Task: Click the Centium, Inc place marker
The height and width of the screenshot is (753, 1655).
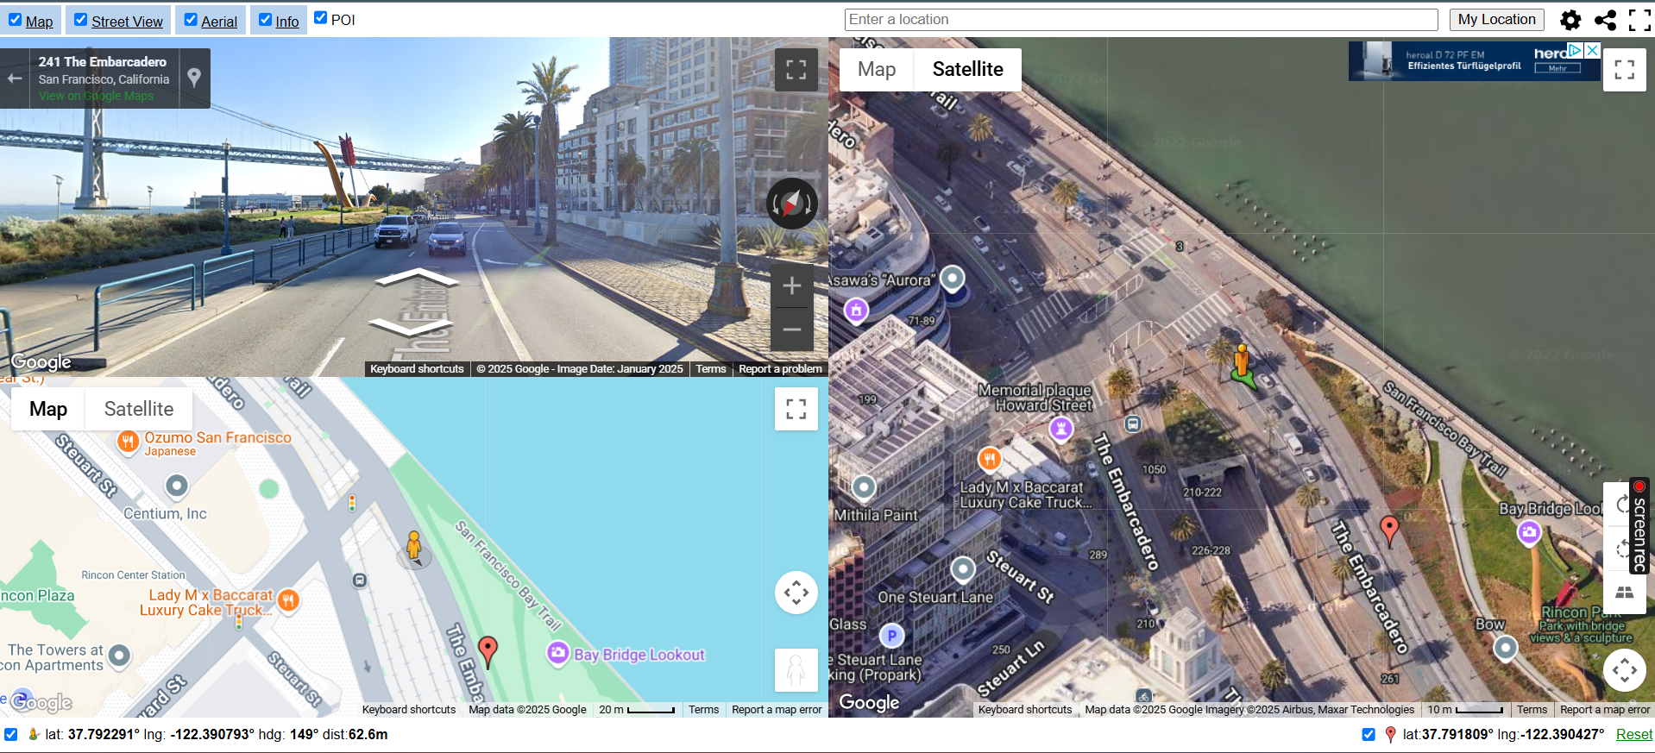Action: pos(177,486)
